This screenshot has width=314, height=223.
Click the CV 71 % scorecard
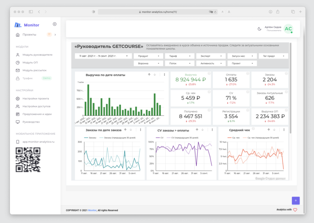click(231, 98)
